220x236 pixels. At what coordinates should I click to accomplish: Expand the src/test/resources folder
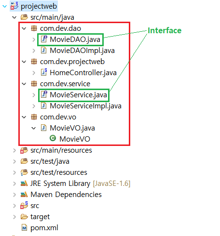tap(14, 172)
